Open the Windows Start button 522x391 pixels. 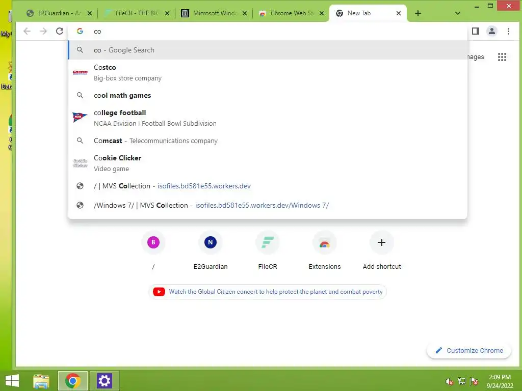[12, 381]
